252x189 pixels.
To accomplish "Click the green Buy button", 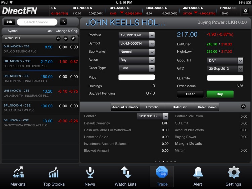I will [220, 94].
